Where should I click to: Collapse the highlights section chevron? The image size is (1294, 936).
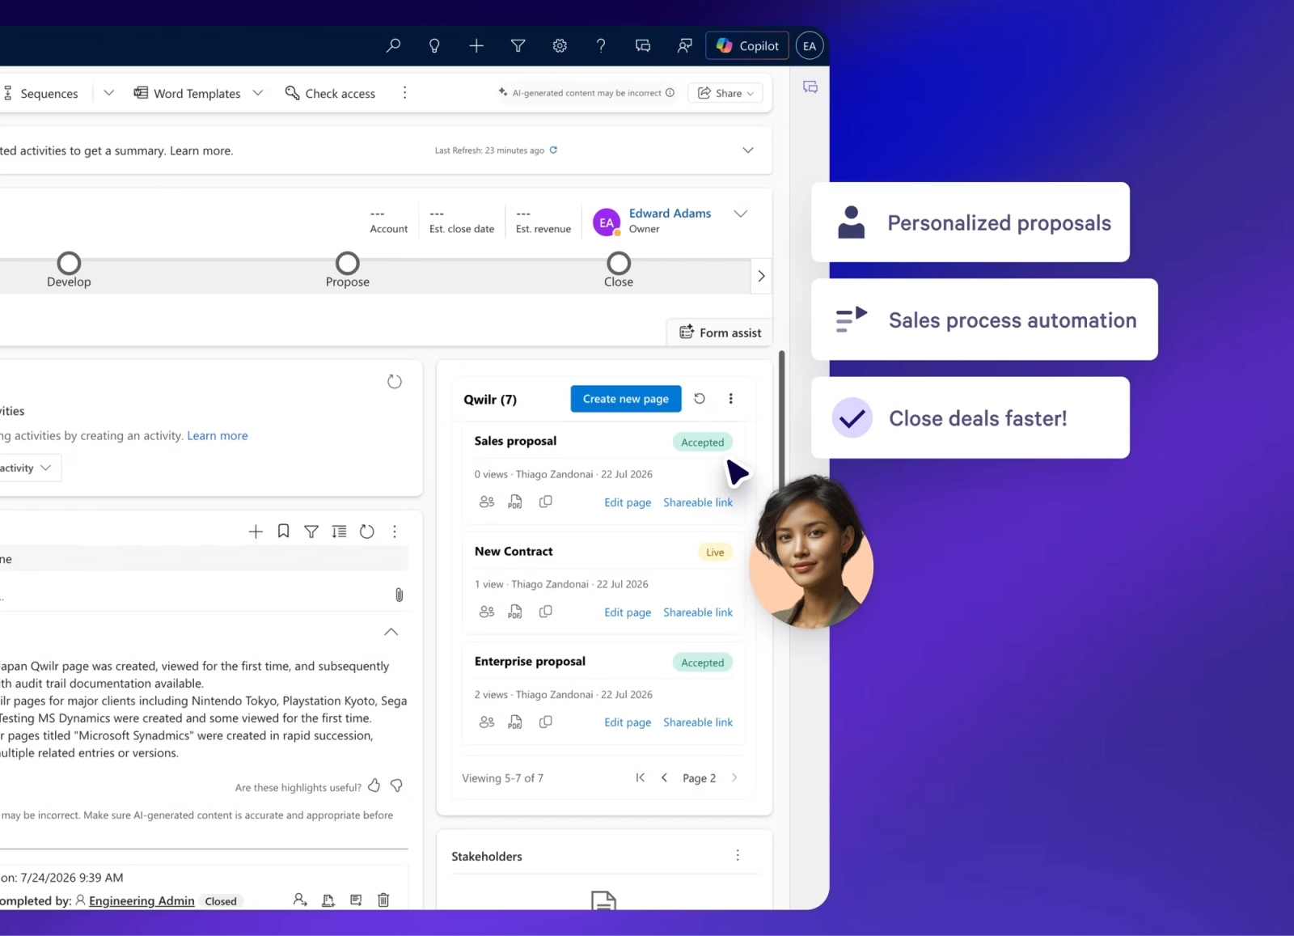tap(391, 632)
